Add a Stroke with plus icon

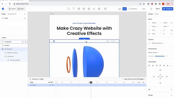(x=171, y=95)
